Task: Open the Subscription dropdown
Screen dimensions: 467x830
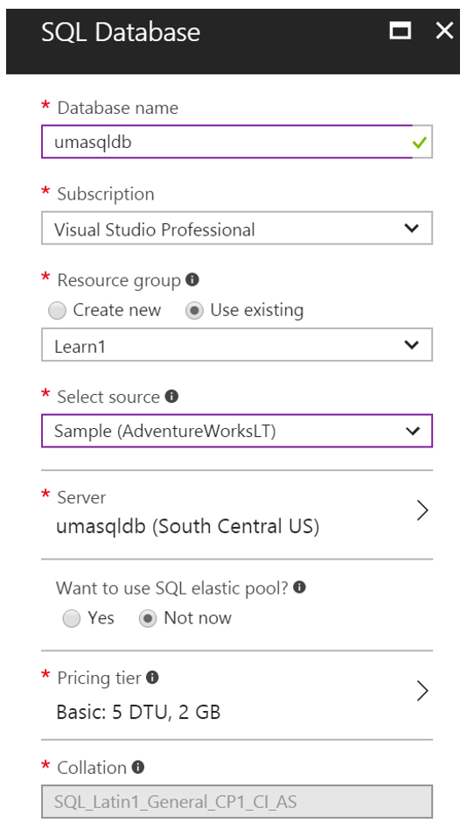Action: pyautogui.click(x=237, y=229)
